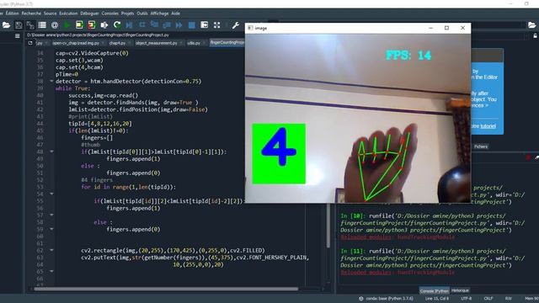Viewport: 539px width, 303px height.
Task: Open the Édition menu
Action: click(12, 13)
